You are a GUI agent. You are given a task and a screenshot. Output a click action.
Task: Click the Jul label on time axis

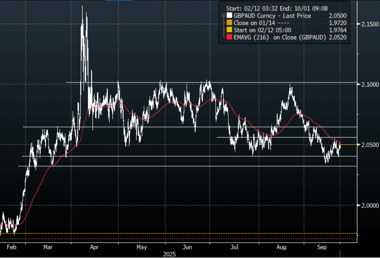pos(235,247)
